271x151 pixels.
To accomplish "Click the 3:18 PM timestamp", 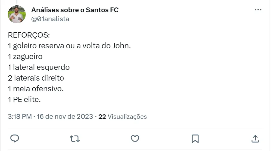I will click(20, 116).
